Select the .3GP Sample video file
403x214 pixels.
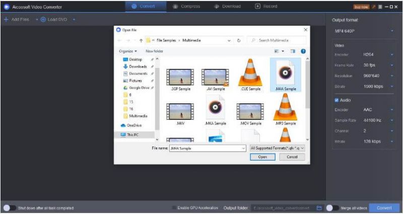[180, 80]
